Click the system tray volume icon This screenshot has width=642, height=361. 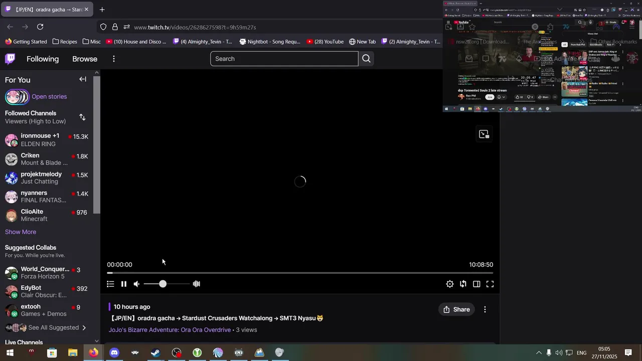559,353
